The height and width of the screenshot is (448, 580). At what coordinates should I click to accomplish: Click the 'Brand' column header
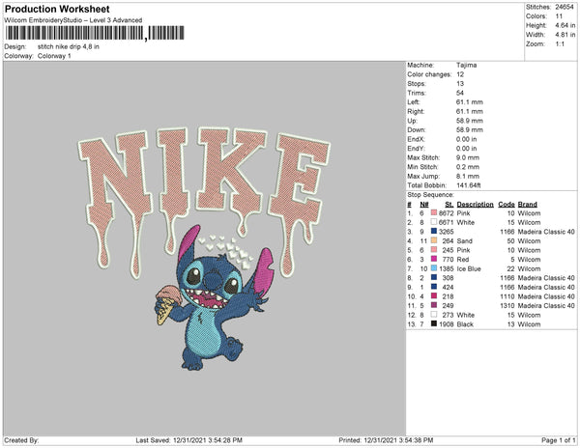[527, 205]
